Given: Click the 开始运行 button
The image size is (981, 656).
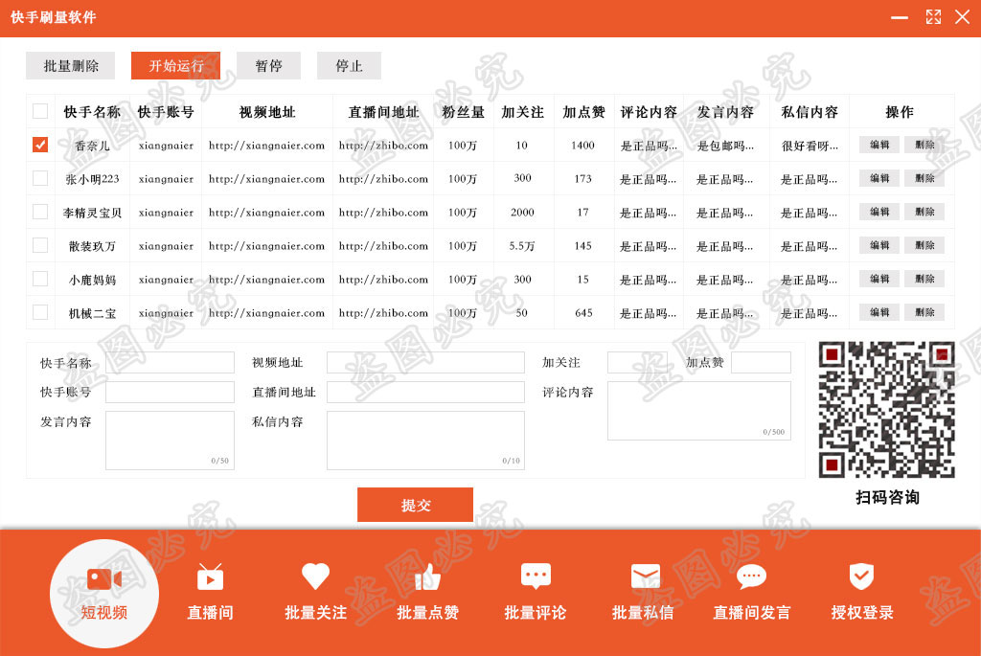Looking at the screenshot, I should [176, 66].
